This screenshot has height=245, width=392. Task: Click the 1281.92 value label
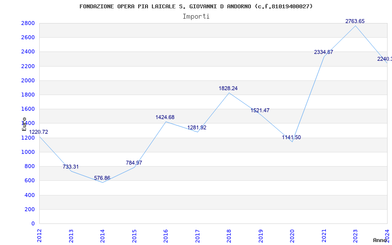pyautogui.click(x=197, y=127)
